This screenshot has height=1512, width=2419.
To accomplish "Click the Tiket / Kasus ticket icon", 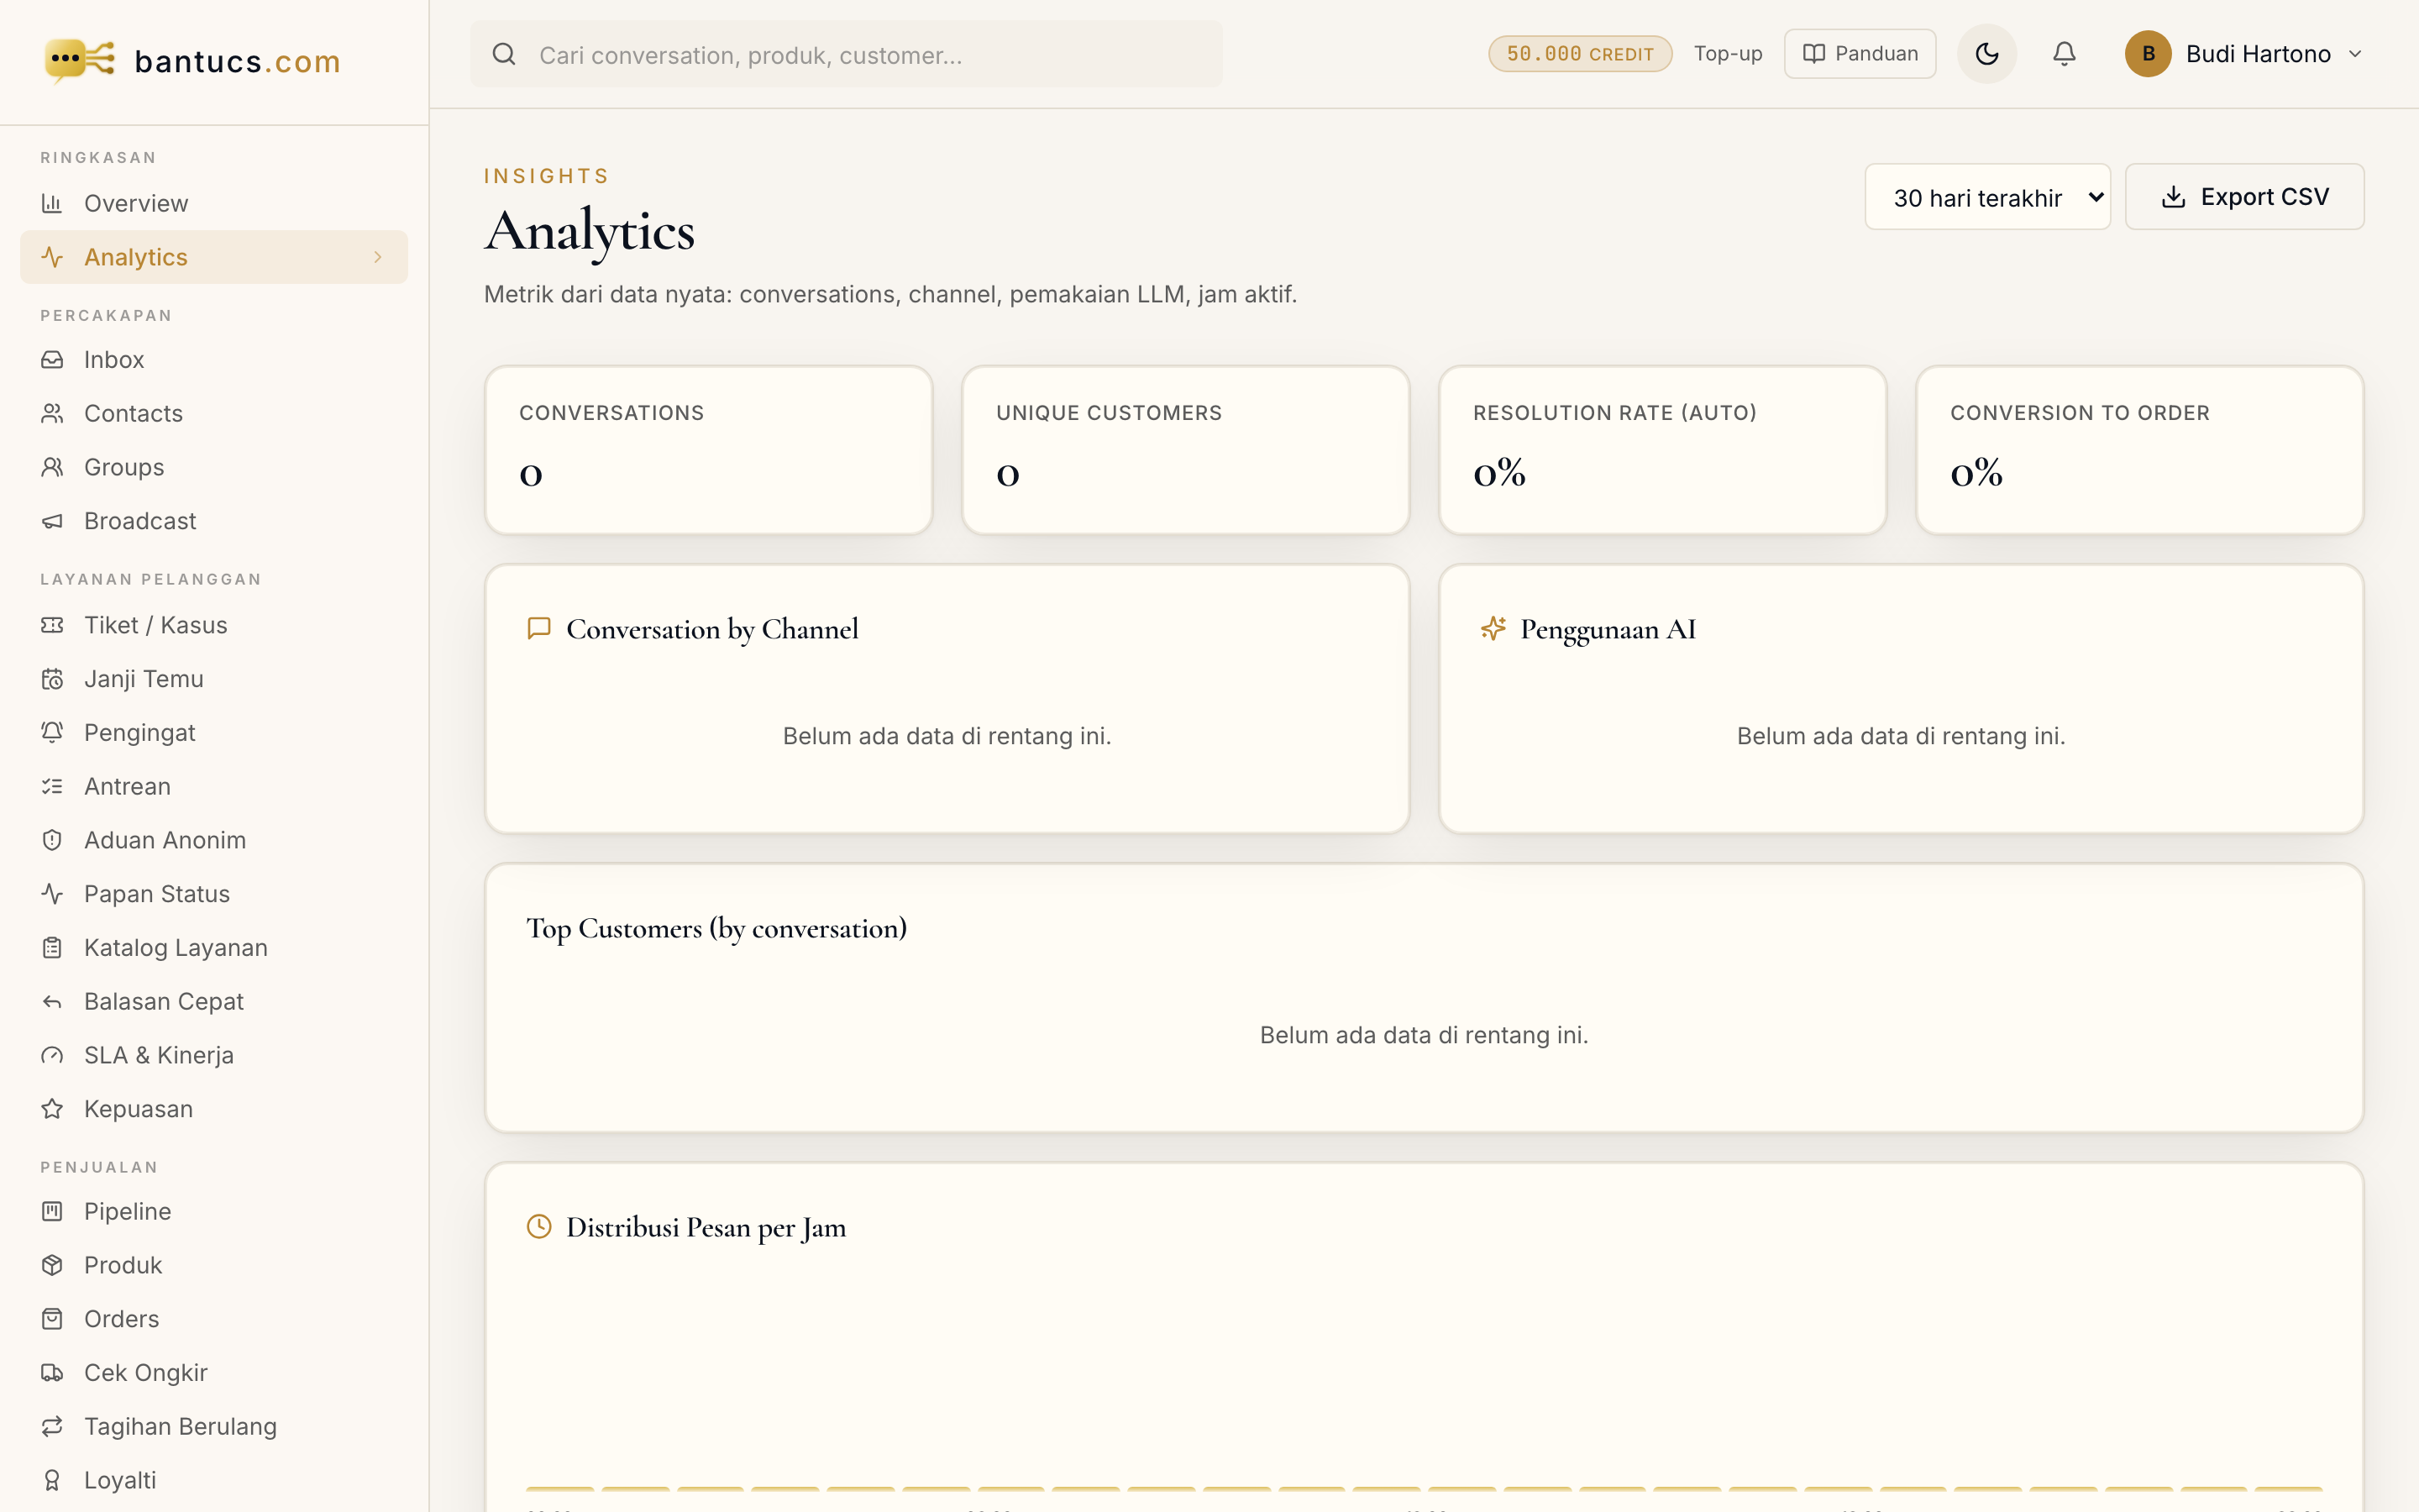I will point(52,625).
